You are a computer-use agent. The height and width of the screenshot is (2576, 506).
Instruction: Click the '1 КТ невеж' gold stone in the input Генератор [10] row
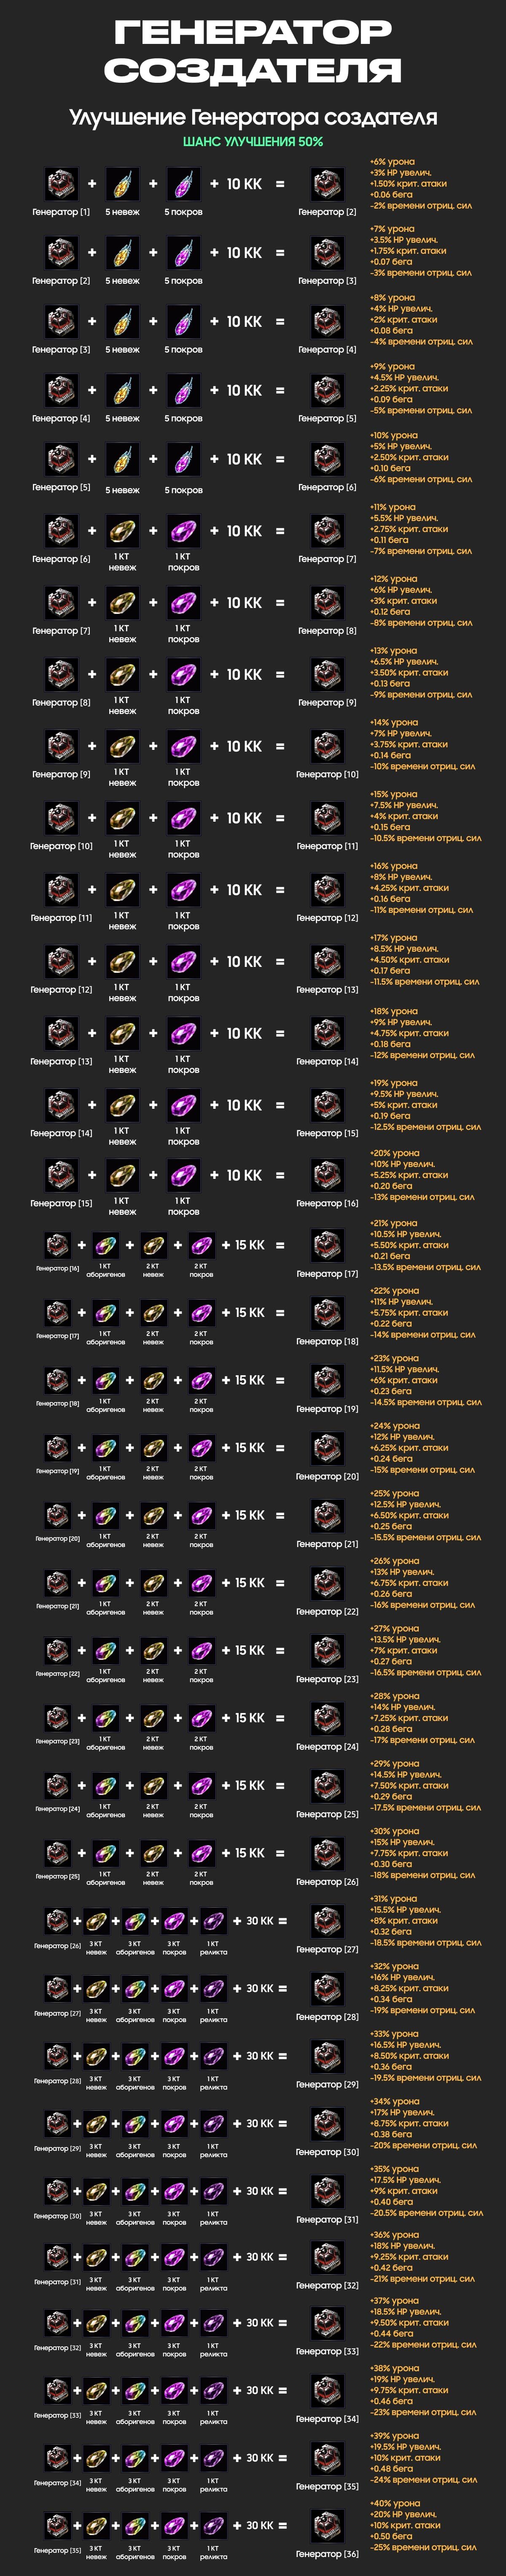[x=122, y=818]
